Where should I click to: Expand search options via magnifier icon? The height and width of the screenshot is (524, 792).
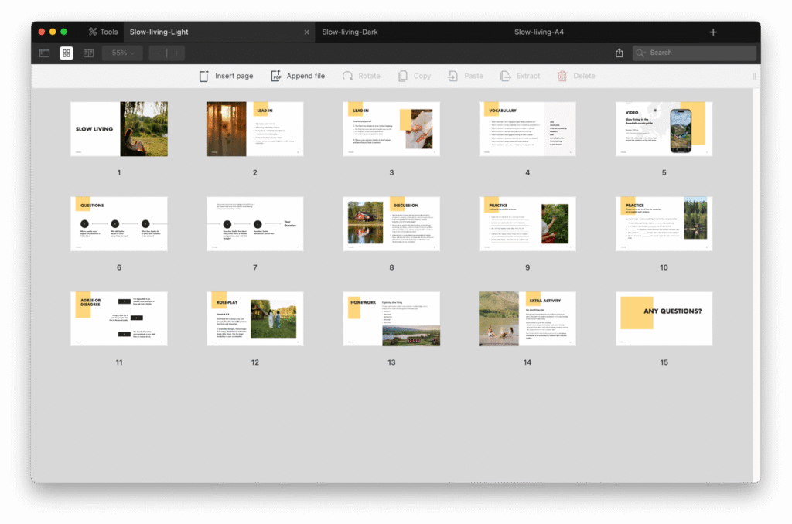[x=640, y=53]
